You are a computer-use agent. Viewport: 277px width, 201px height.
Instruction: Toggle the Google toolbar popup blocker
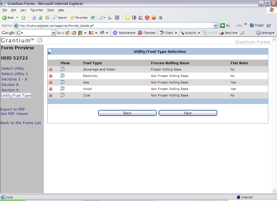tap(147, 33)
